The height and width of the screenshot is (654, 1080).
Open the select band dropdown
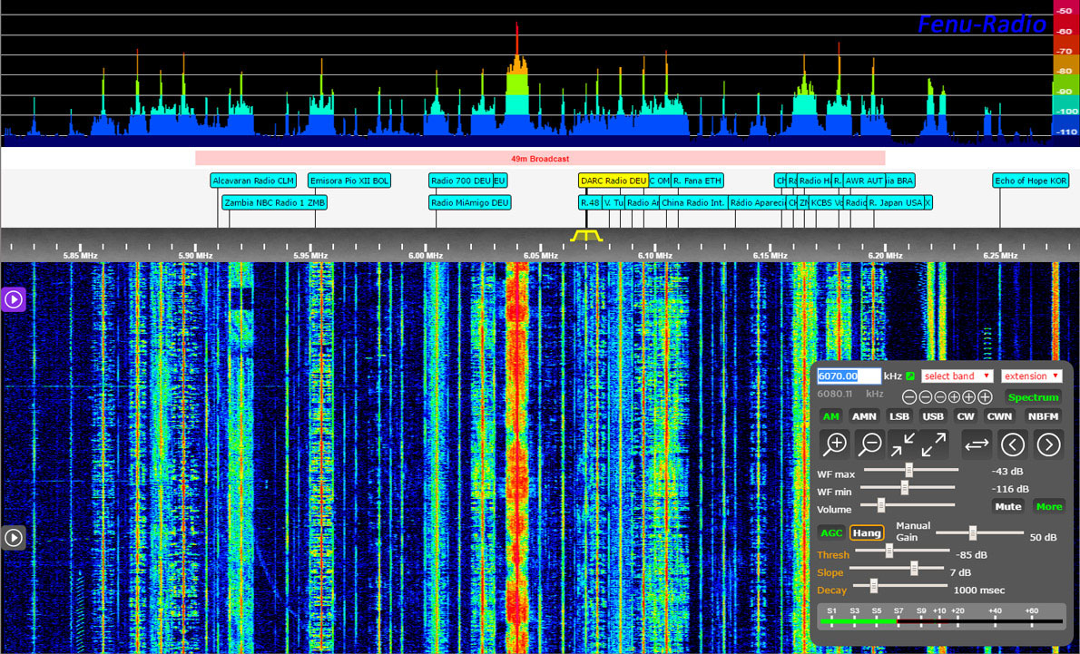[x=957, y=376]
